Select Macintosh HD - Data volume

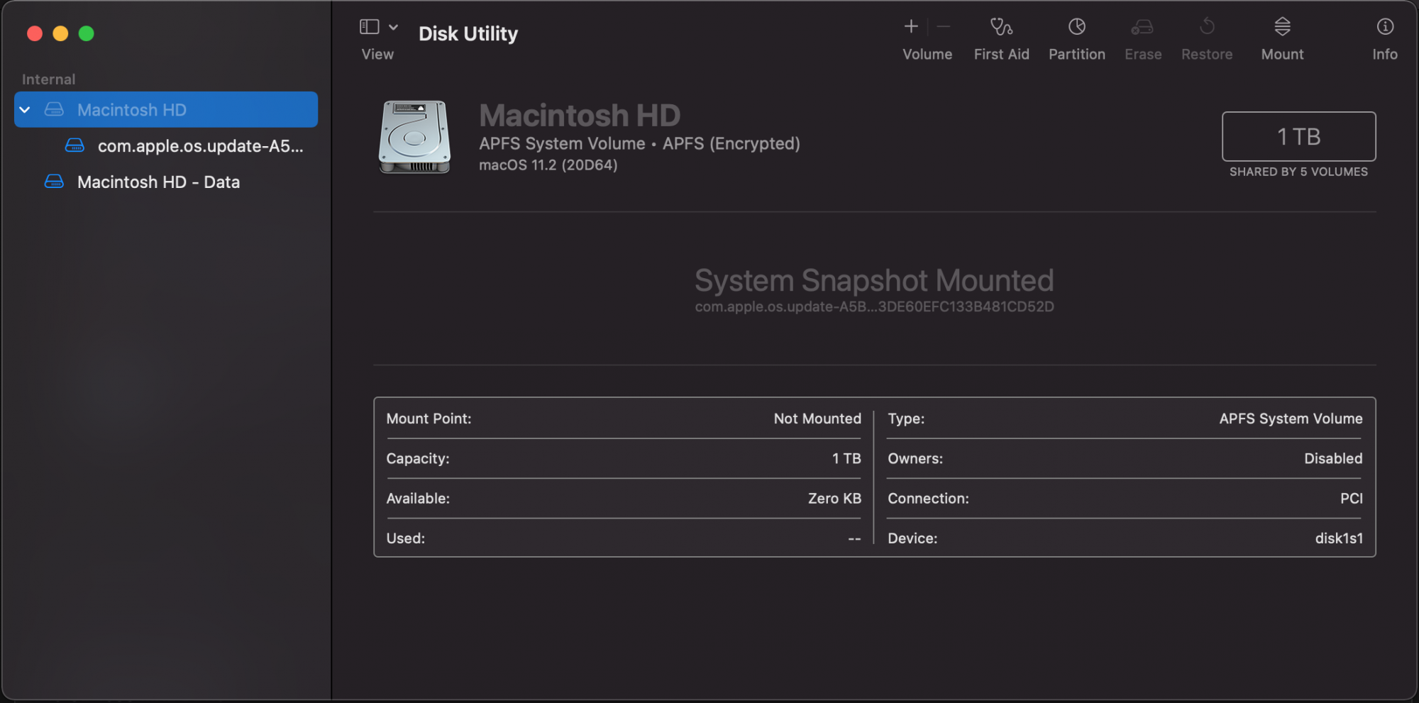166,182
